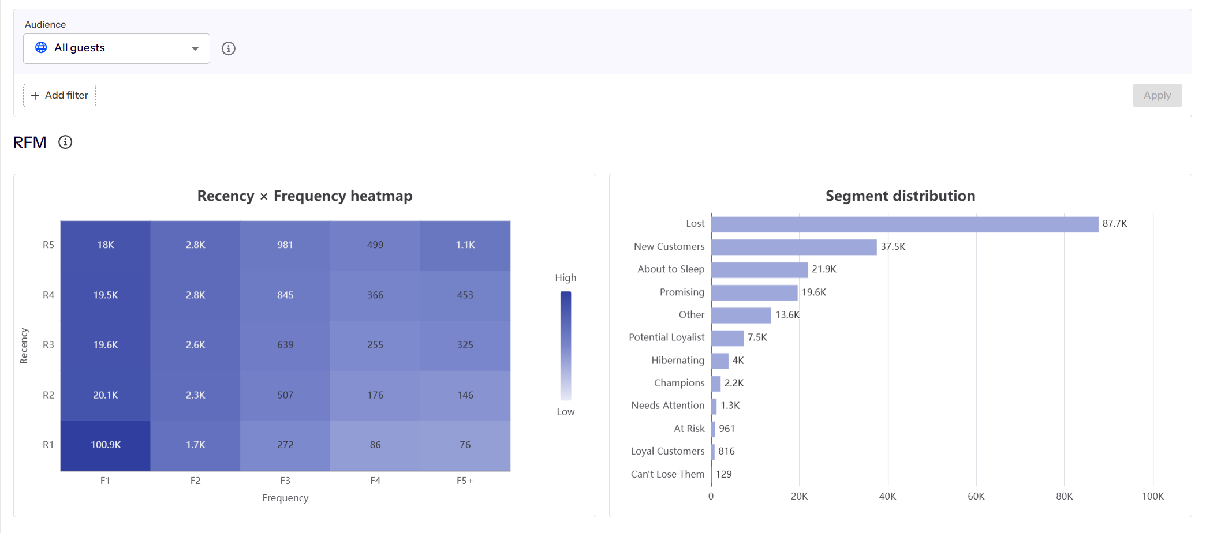The image size is (1206, 533).
Task: Open the All guests audience dropdown
Action: pos(117,48)
